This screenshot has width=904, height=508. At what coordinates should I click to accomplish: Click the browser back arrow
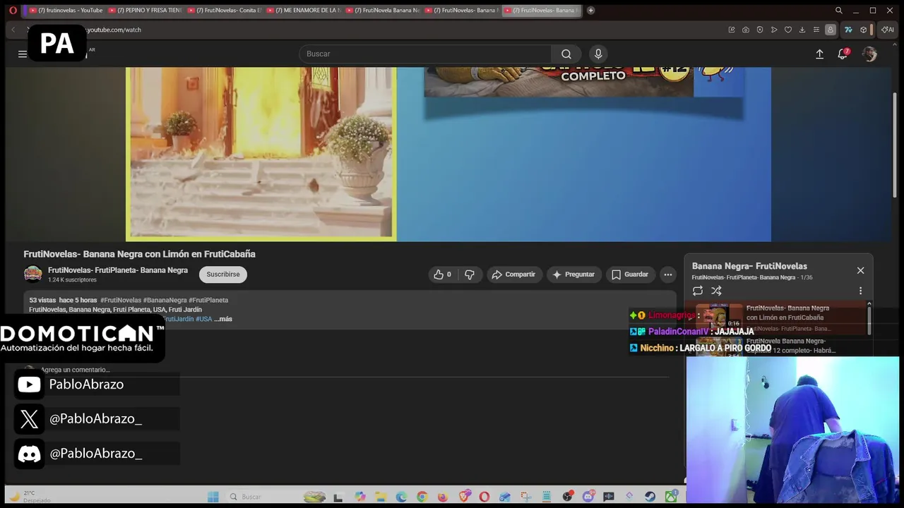pyautogui.click(x=13, y=30)
